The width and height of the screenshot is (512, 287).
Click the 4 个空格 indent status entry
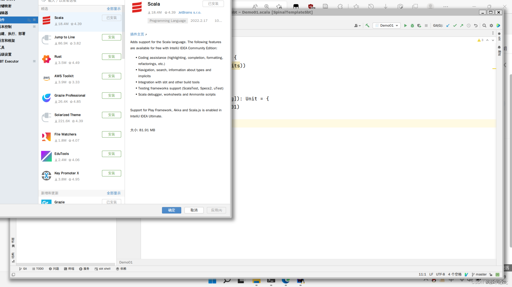[x=455, y=274]
